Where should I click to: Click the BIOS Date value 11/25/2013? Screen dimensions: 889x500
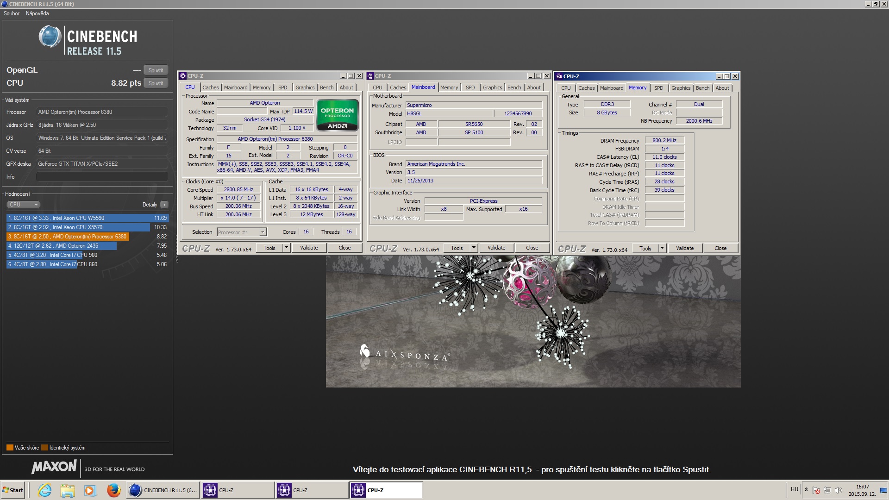pyautogui.click(x=474, y=181)
